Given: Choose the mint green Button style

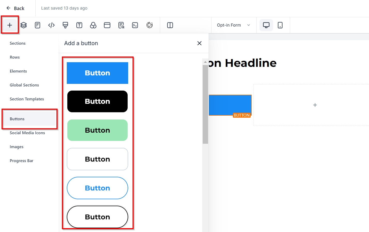Looking at the screenshot, I should 97,130.
